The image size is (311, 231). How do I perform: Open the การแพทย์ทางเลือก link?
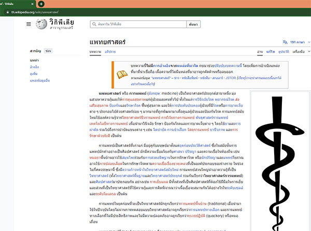click(x=205, y=210)
